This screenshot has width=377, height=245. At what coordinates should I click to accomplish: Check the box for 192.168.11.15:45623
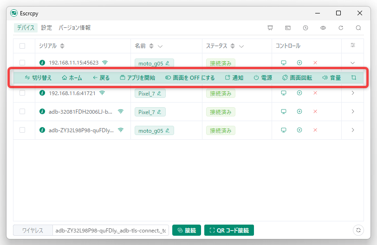point(22,63)
